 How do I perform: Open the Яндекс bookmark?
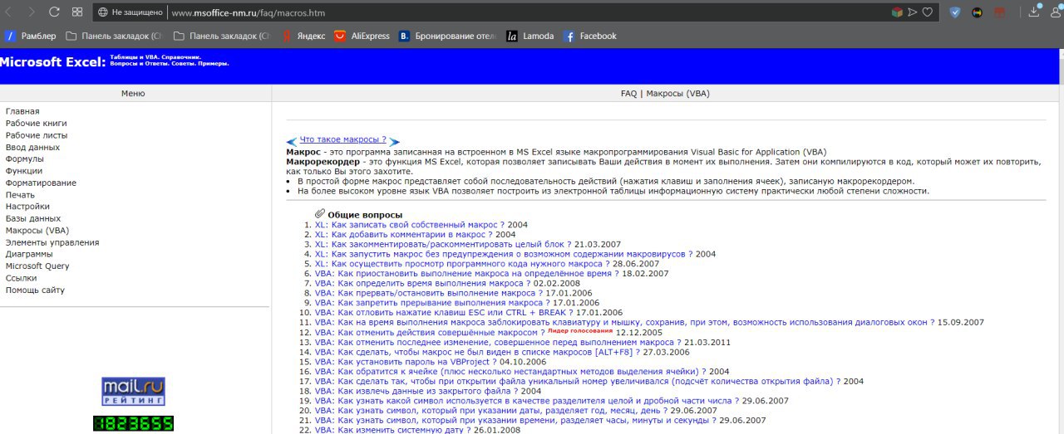tap(303, 36)
